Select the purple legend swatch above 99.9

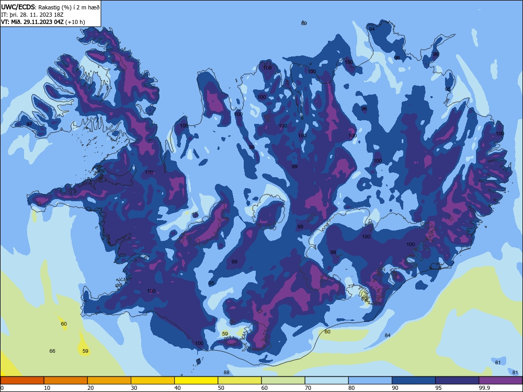[x=501, y=381]
